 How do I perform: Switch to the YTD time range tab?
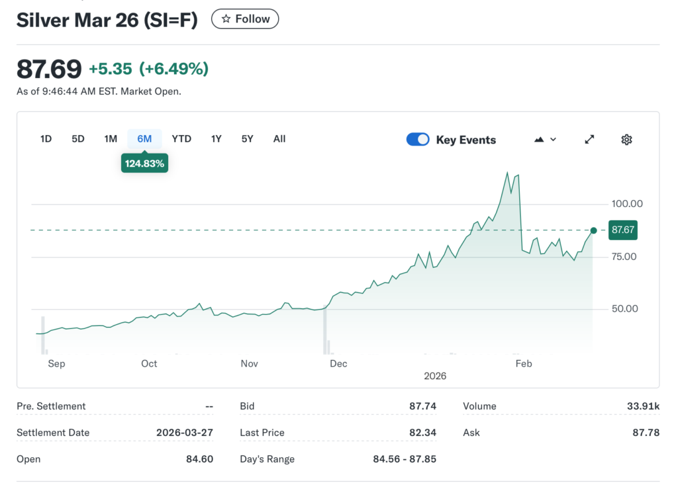click(181, 138)
